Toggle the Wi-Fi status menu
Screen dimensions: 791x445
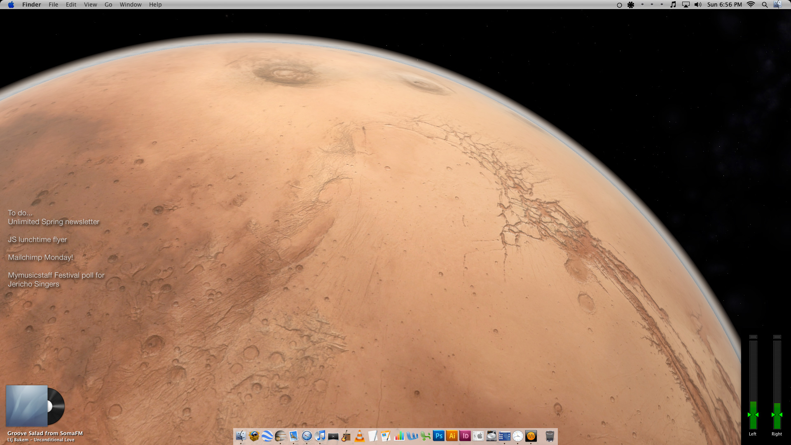751,5
